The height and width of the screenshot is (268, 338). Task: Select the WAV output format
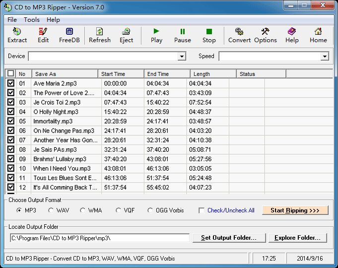click(51, 210)
